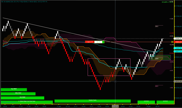The width and height of the screenshot is (182, 108).
Task: Click the Wkly VWAP green button
Action: [18, 94]
